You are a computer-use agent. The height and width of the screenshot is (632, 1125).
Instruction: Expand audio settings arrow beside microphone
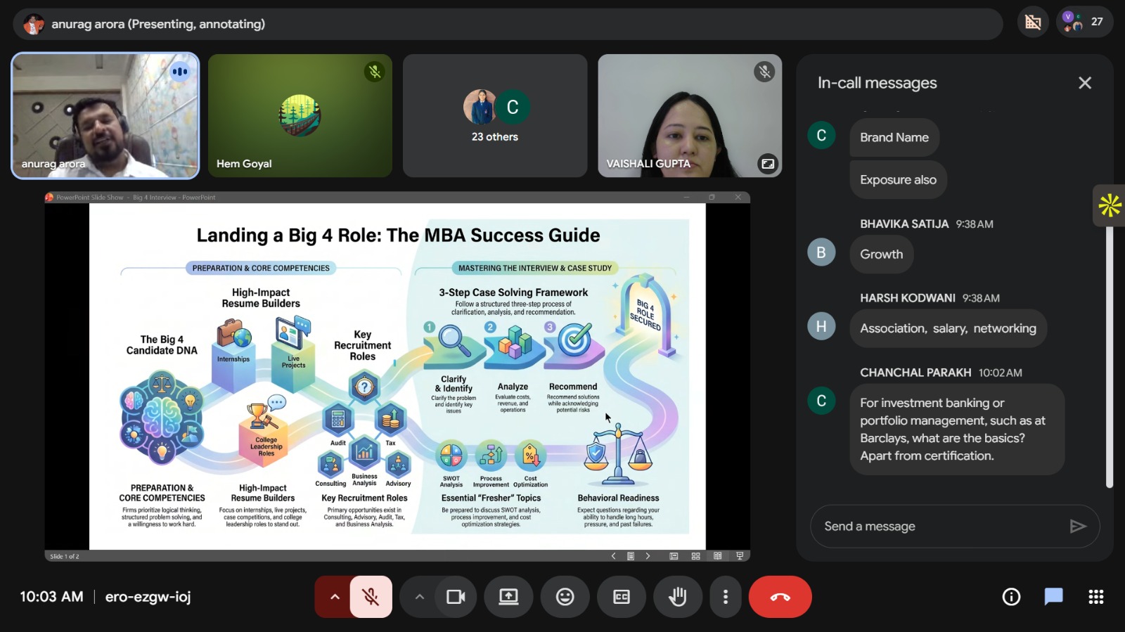point(335,597)
